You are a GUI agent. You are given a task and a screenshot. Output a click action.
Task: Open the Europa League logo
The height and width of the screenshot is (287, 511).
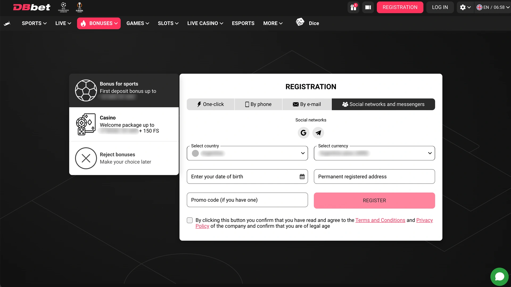click(80, 7)
